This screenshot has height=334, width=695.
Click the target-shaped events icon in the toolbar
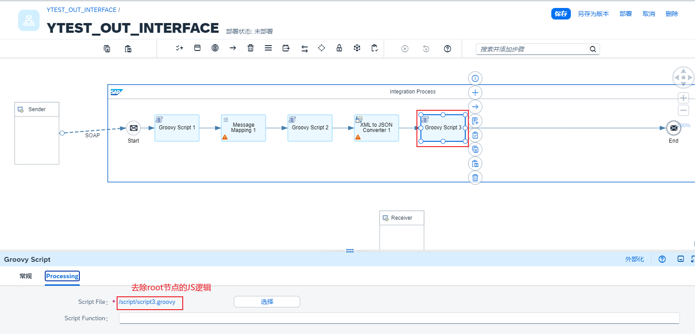(215, 48)
